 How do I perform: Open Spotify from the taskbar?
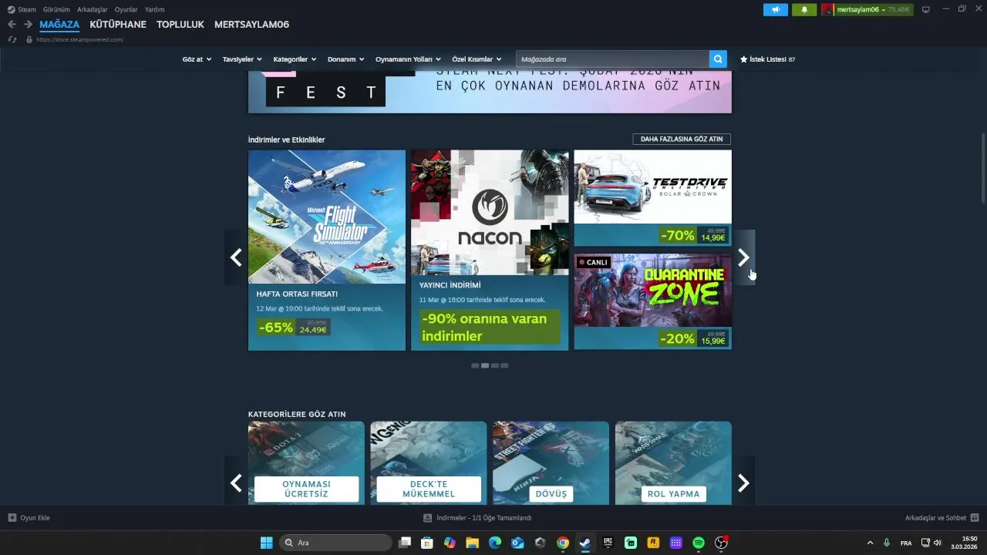[699, 543]
